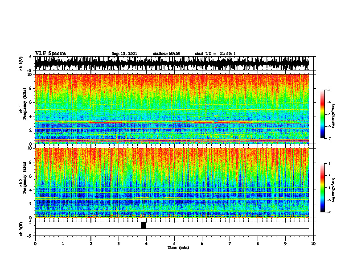Click the "VLF Spectra" plot title
353x273 pixels.
pyautogui.click(x=50, y=54)
